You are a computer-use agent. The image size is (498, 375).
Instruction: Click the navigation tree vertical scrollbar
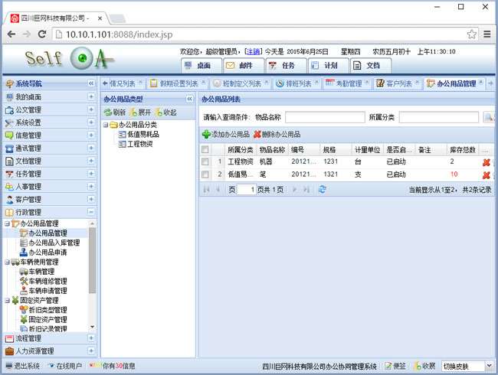coord(93,260)
